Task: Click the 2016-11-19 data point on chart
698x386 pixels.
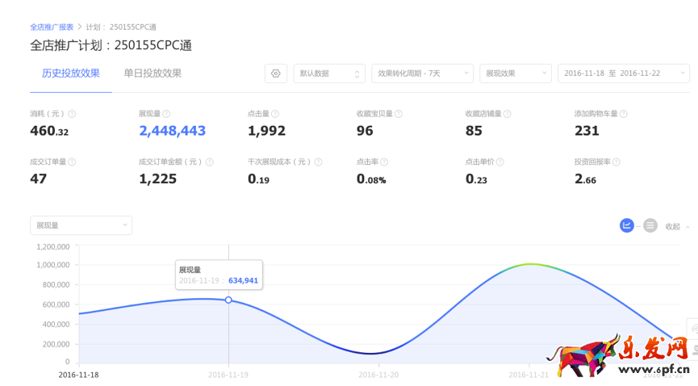Action: click(x=228, y=300)
